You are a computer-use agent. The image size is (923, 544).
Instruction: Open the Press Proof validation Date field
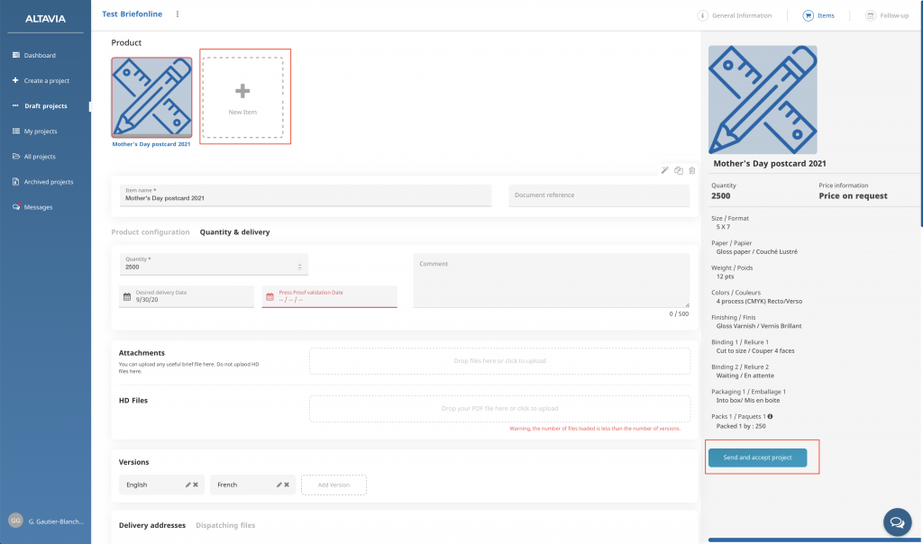pos(329,296)
